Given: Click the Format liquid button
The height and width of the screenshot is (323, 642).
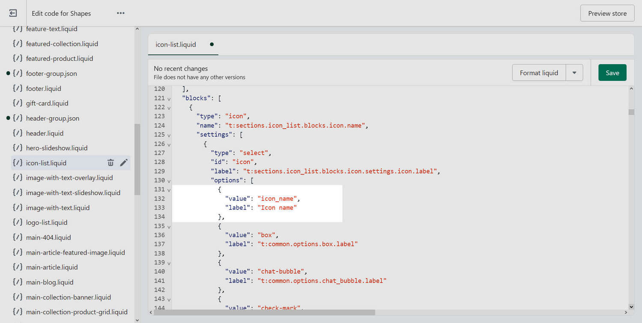Looking at the screenshot, I should pyautogui.click(x=539, y=73).
